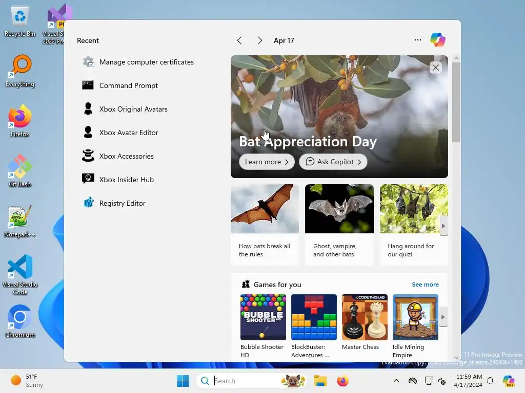525x393 pixels.
Task: Click scrollbar up arrow in search panel
Action: [456, 58]
